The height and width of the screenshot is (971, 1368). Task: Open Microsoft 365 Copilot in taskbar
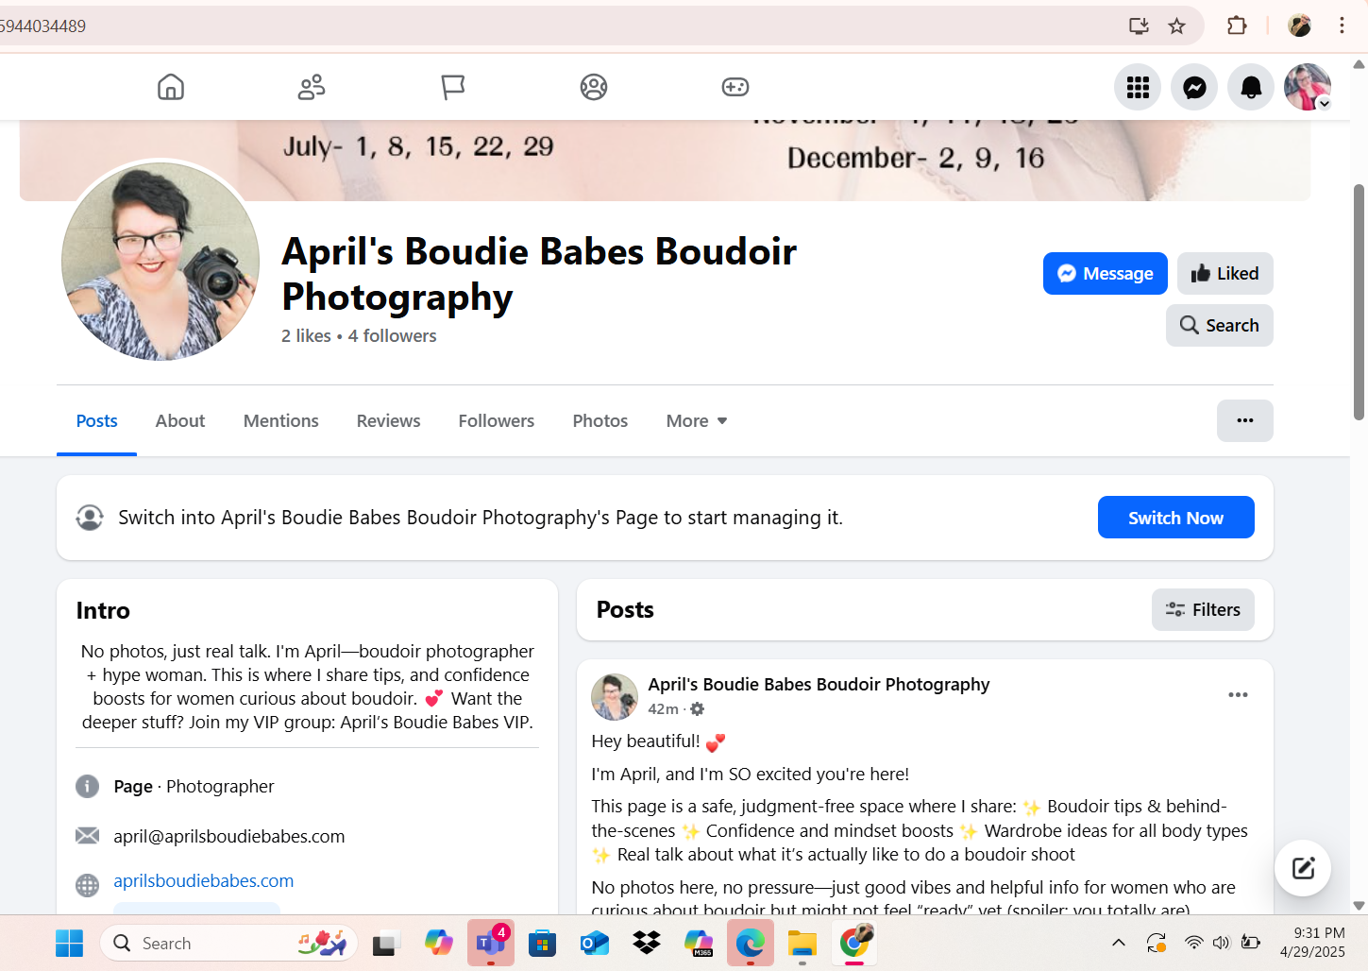699,943
